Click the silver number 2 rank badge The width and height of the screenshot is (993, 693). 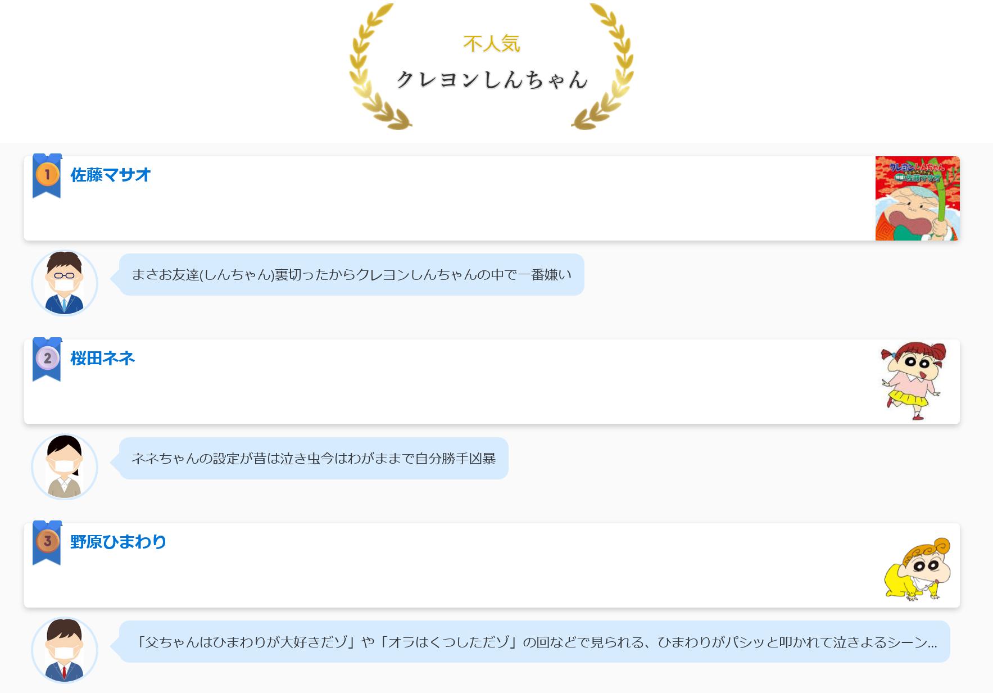[x=47, y=358]
